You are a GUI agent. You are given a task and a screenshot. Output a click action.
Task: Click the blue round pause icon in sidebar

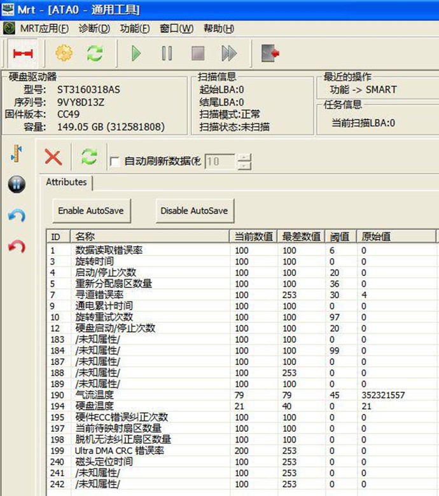[x=17, y=185]
